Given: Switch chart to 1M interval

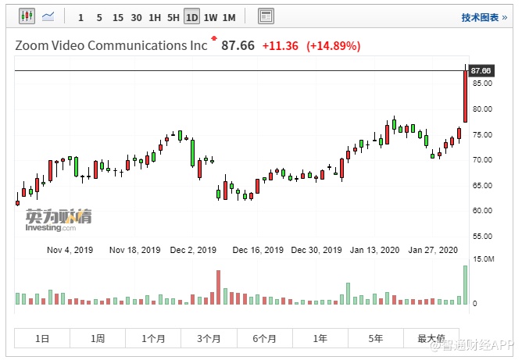Looking at the screenshot, I should pyautogui.click(x=228, y=17).
